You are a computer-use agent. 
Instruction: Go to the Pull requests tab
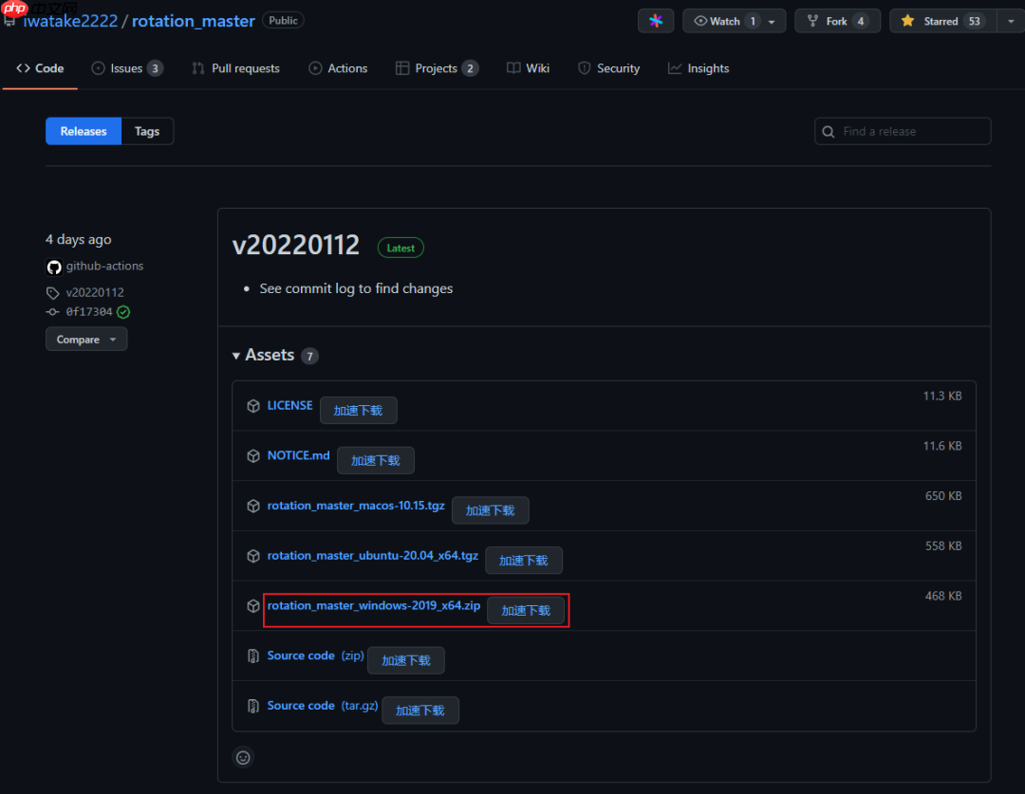pyautogui.click(x=235, y=68)
